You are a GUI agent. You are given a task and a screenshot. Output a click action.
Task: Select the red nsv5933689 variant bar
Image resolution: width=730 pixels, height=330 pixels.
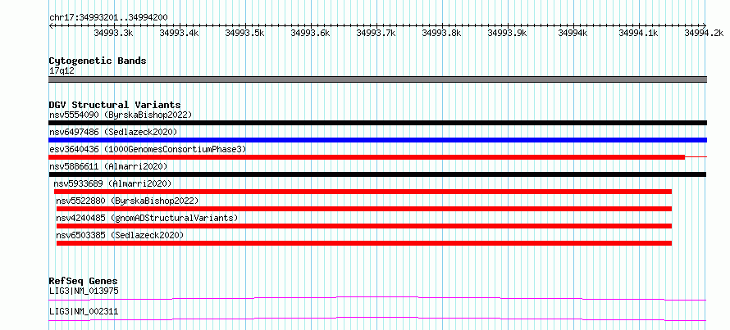[363, 192]
